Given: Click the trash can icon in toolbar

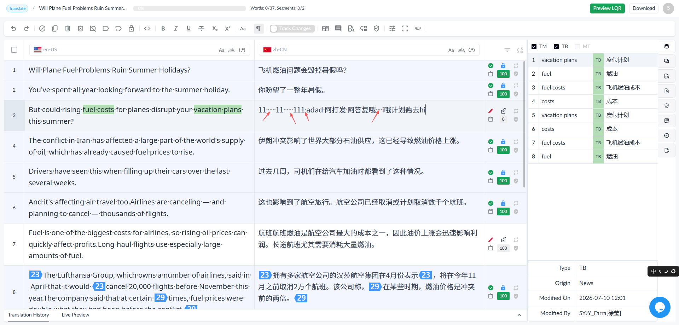Looking at the screenshot, I should click(x=68, y=29).
